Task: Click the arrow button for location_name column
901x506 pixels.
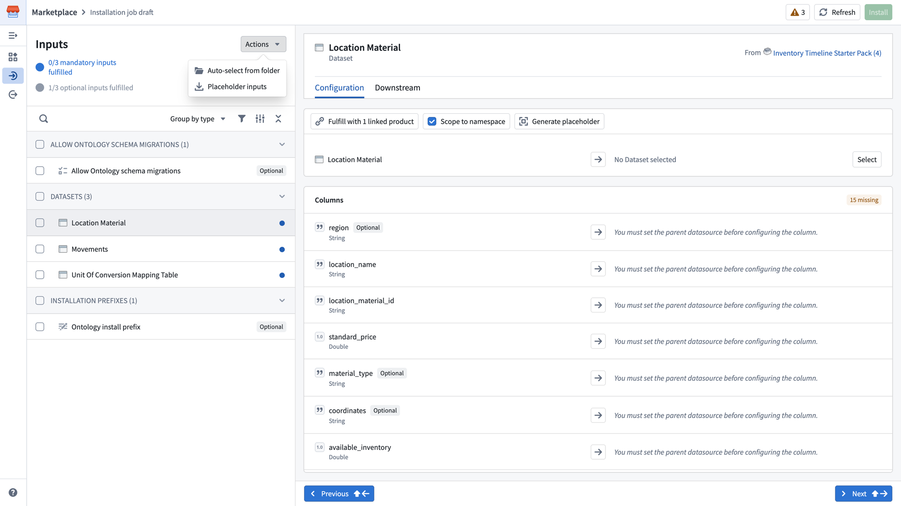Action: 598,269
